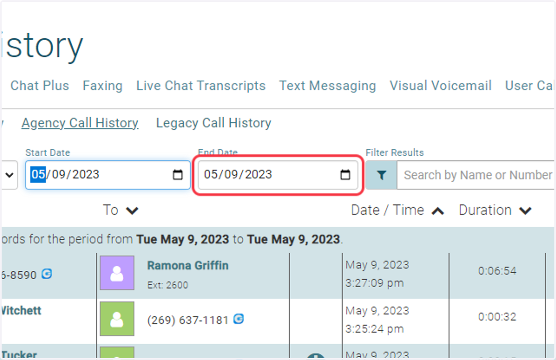Select the Agency Call History sub-tab

(80, 123)
